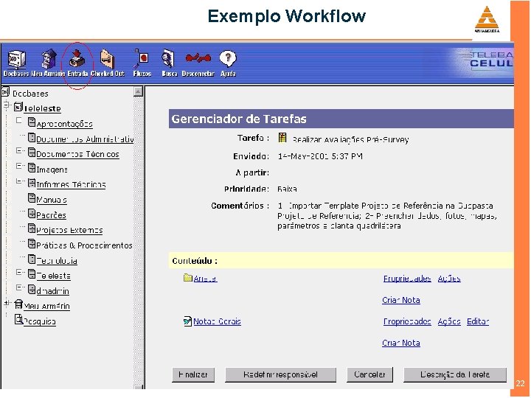531x398 pixels.
Task: Click the task icon beside Realizar Avaliações
Action: point(282,137)
